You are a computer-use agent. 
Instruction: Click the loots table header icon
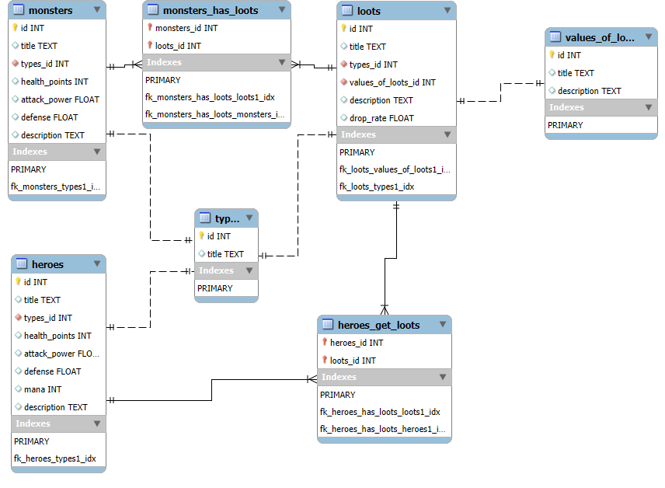(346, 11)
